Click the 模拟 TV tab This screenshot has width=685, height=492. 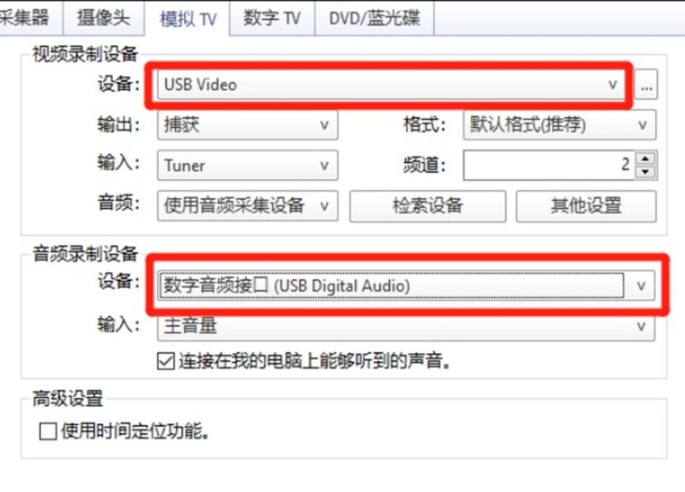(x=187, y=19)
